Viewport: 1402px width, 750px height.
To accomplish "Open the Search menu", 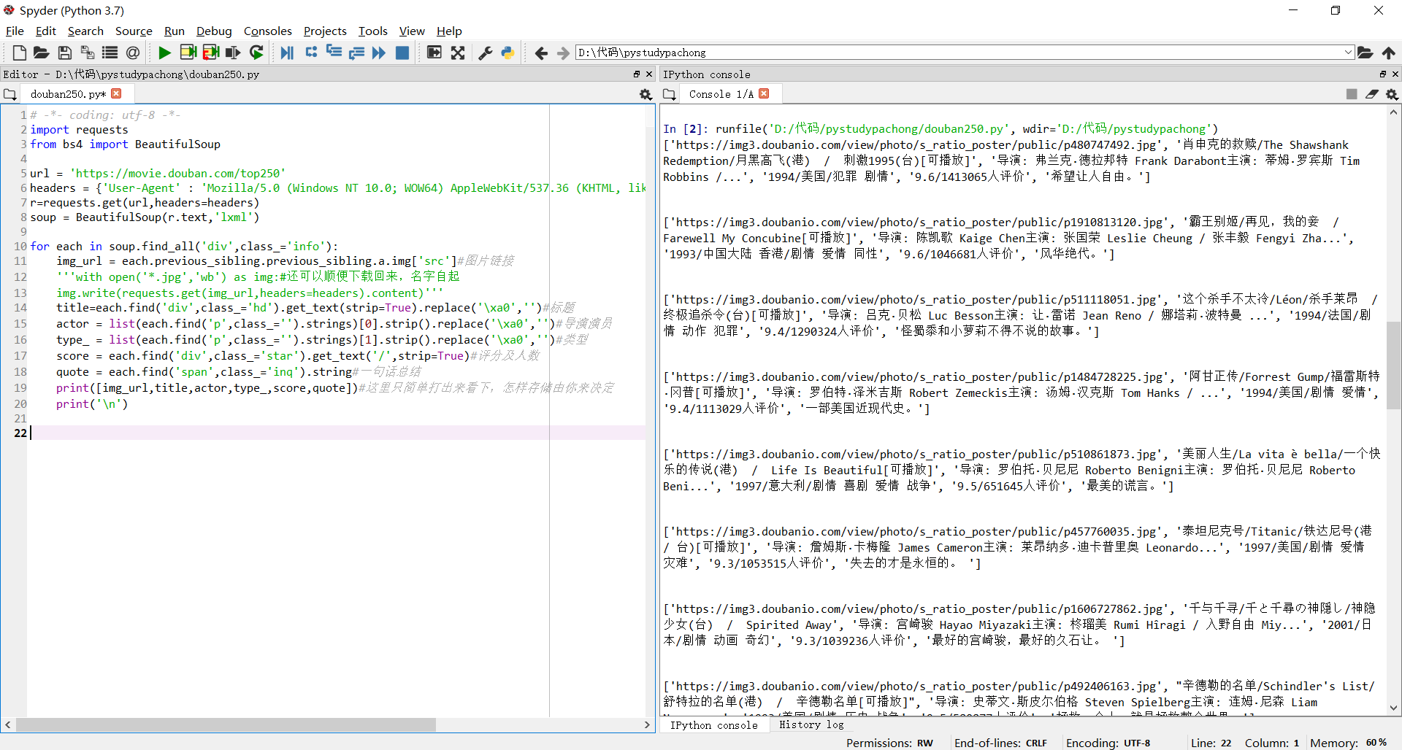I will click(85, 31).
